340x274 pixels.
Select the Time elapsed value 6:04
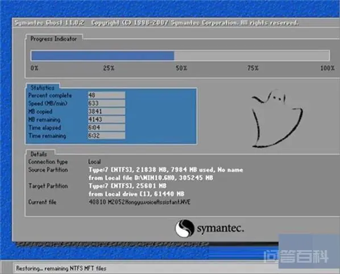click(106, 127)
